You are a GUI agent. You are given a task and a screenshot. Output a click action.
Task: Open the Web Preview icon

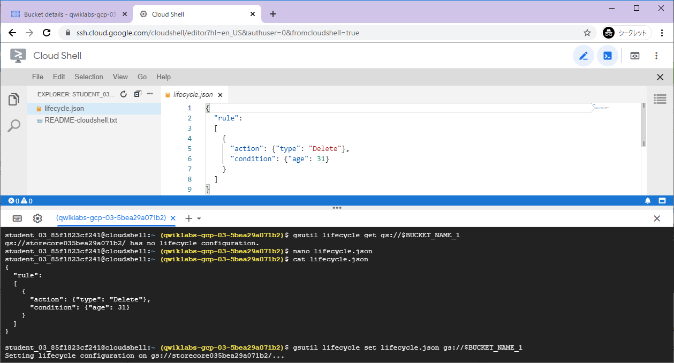635,56
